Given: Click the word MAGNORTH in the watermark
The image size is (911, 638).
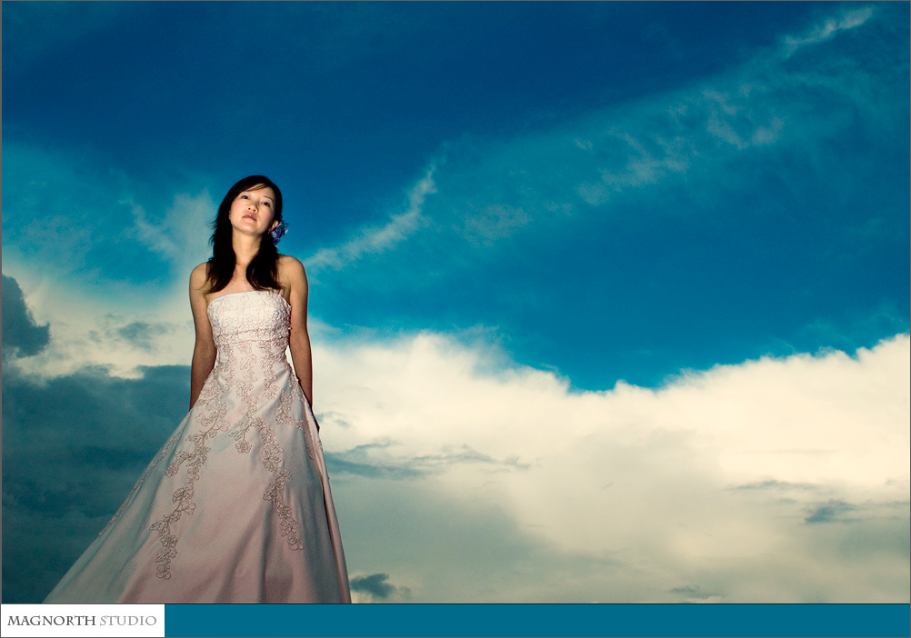Looking at the screenshot, I should pos(52,621).
